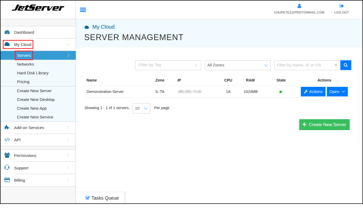
Task: Click the Filter by Name, IP or OS field
Action: click(304, 65)
